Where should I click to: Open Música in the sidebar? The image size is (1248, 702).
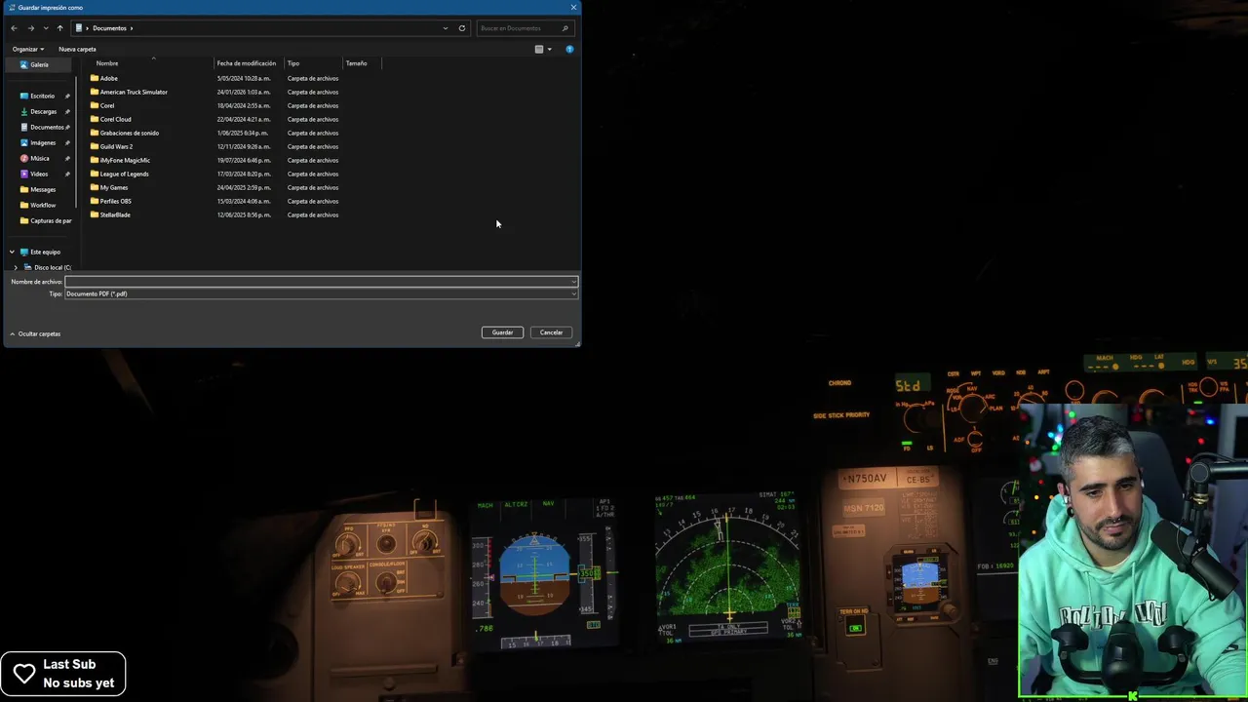click(39, 158)
